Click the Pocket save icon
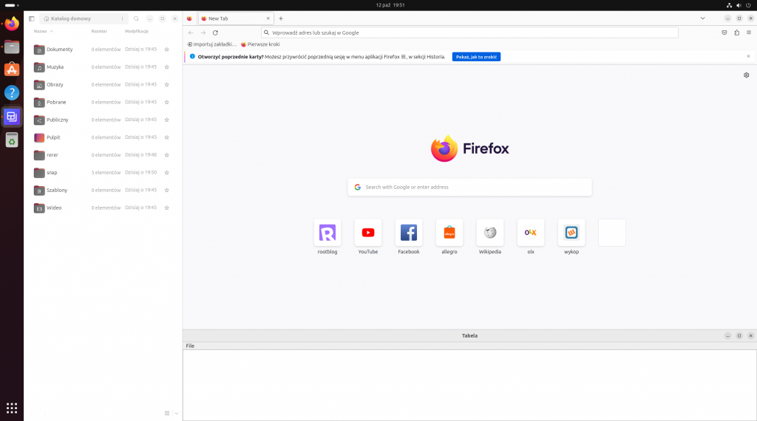The image size is (757, 421). coord(724,32)
